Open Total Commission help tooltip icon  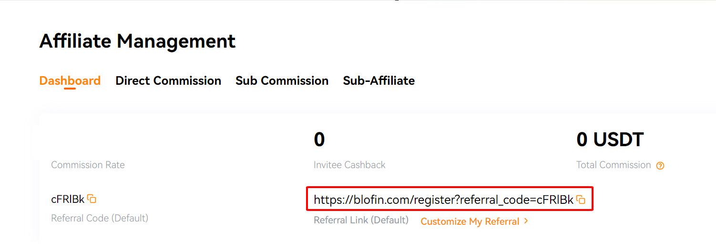[660, 166]
